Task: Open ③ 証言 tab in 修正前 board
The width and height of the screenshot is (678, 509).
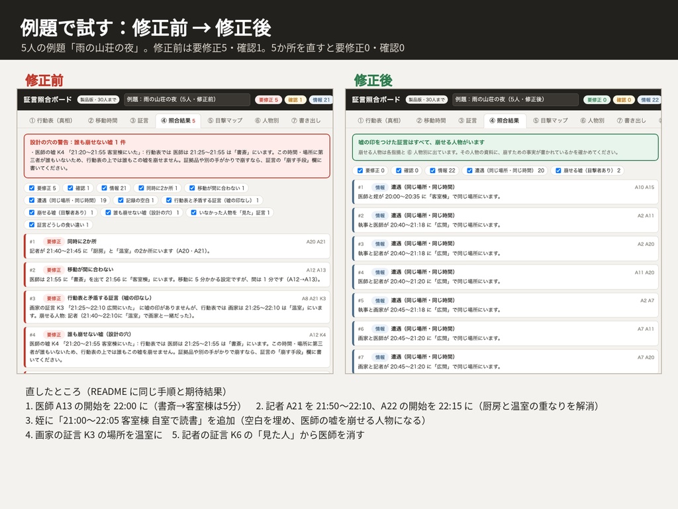Action: [x=139, y=121]
